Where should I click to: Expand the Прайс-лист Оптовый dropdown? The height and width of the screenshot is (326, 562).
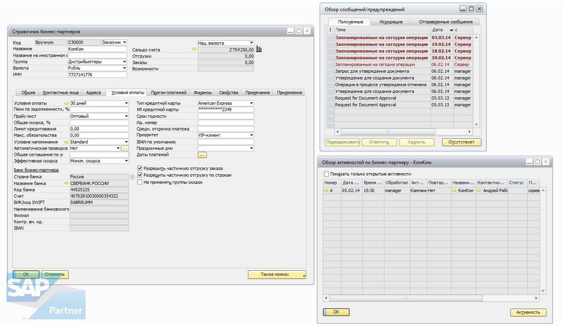126,116
